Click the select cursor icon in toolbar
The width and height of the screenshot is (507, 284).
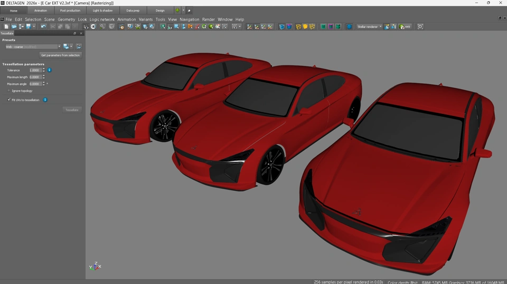coord(163,26)
